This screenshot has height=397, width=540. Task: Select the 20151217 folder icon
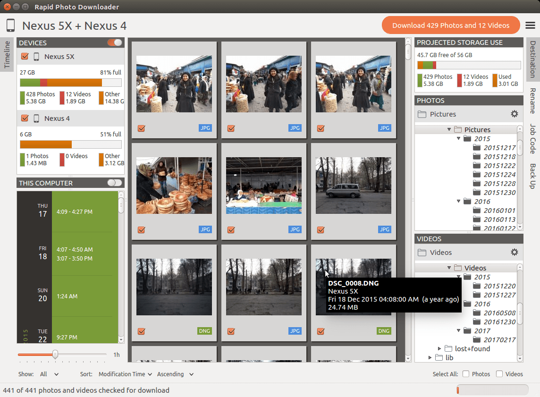point(477,147)
